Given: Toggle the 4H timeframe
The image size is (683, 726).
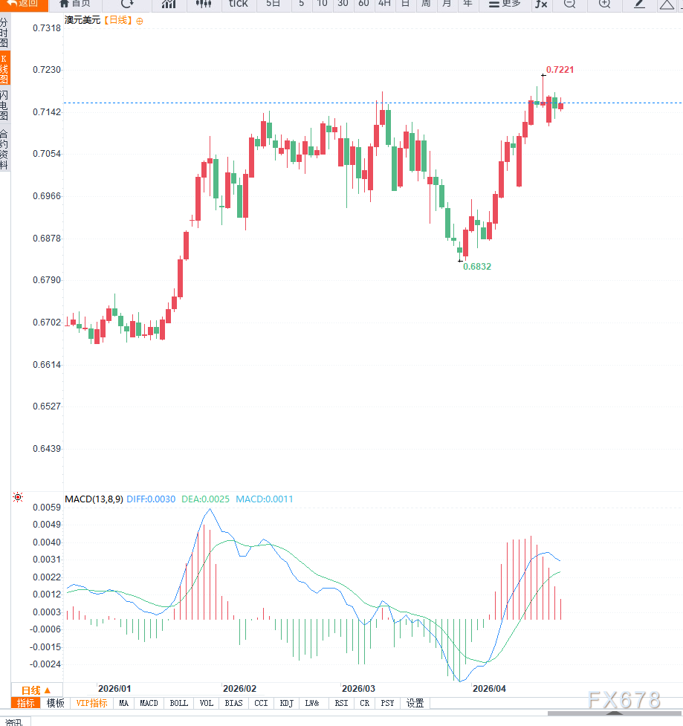Looking at the screenshot, I should pos(384,4).
